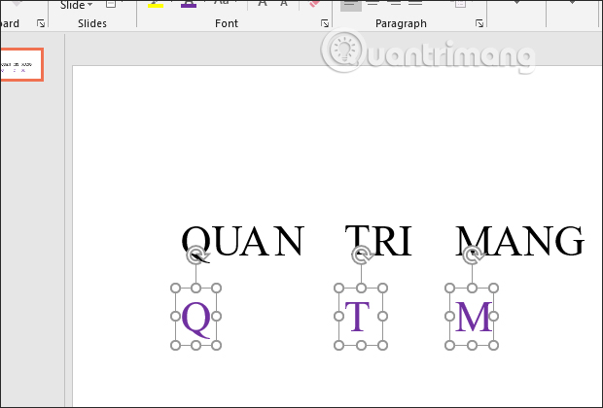The width and height of the screenshot is (603, 408).
Task: Click the top-left handle of Q box
Action: 175,289
